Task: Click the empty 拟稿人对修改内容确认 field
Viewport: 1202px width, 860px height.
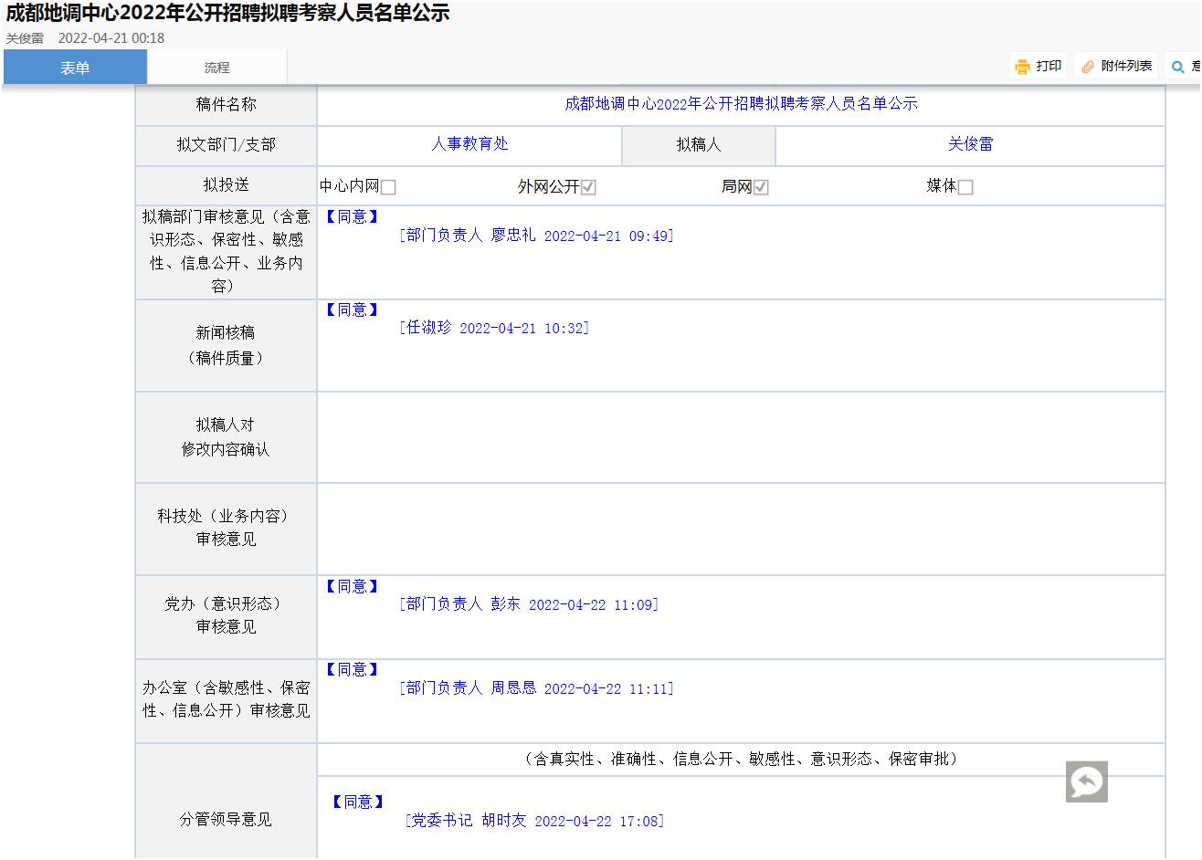Action: [740, 437]
